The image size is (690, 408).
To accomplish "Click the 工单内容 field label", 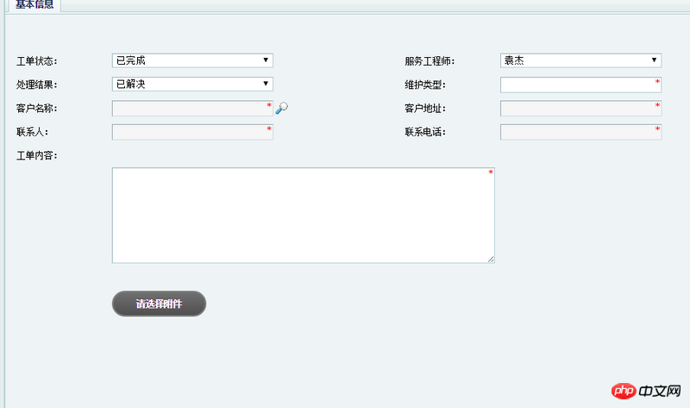I will coord(36,156).
